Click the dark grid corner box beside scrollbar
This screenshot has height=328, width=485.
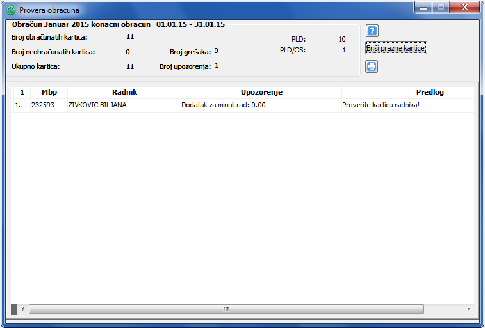(x=14, y=309)
